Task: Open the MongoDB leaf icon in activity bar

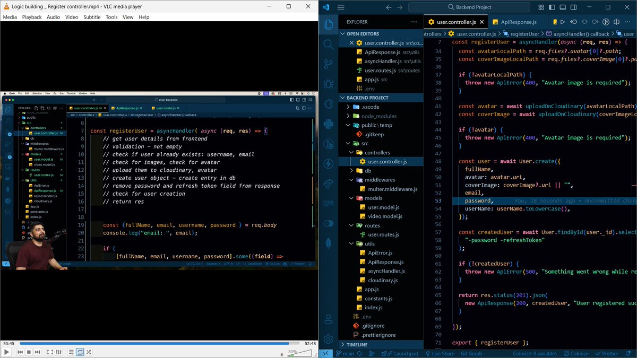Action: tap(329, 243)
